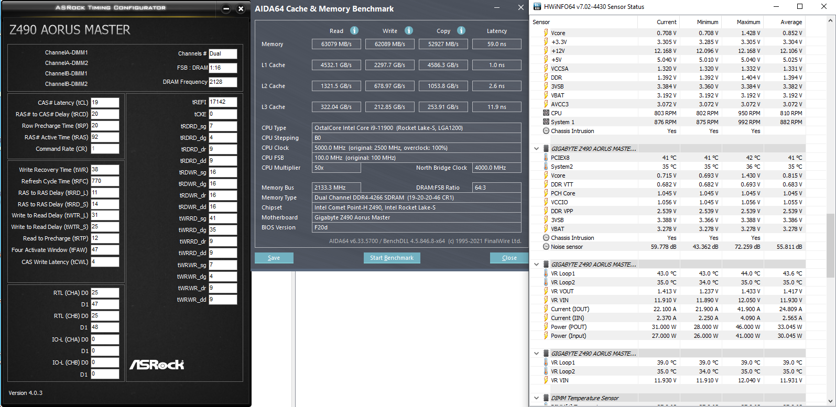
Task: Click the info icon next to Read
Action: point(354,30)
